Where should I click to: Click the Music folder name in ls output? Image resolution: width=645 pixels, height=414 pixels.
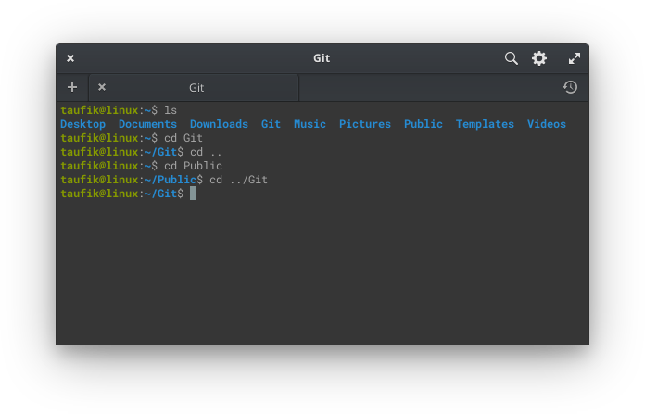coord(310,124)
